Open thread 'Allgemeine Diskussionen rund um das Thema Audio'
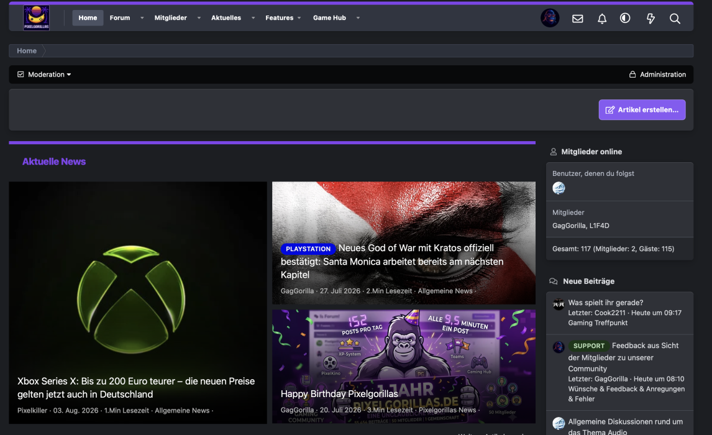 (625, 426)
